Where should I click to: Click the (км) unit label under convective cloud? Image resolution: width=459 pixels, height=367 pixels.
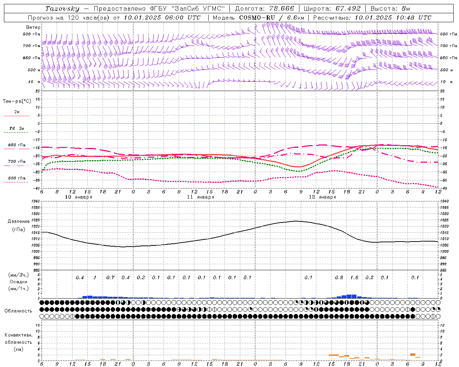(x=18, y=349)
